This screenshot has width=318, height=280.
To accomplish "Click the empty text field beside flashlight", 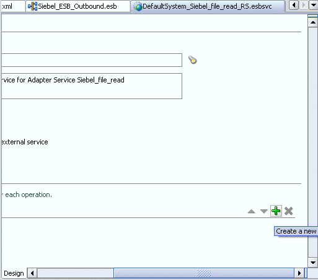I will click(92, 60).
